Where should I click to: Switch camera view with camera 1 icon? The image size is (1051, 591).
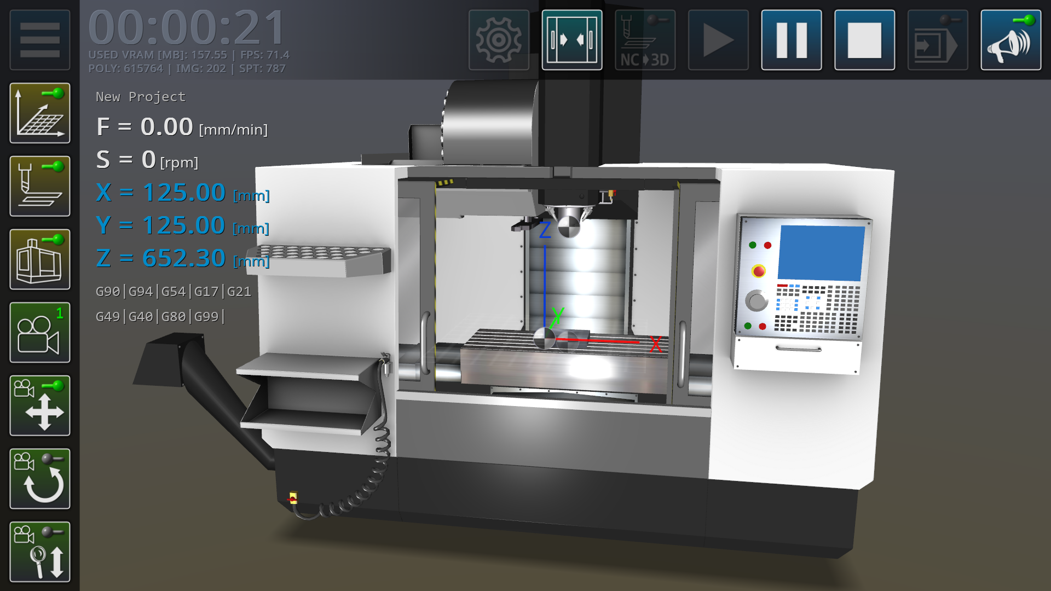(x=40, y=333)
